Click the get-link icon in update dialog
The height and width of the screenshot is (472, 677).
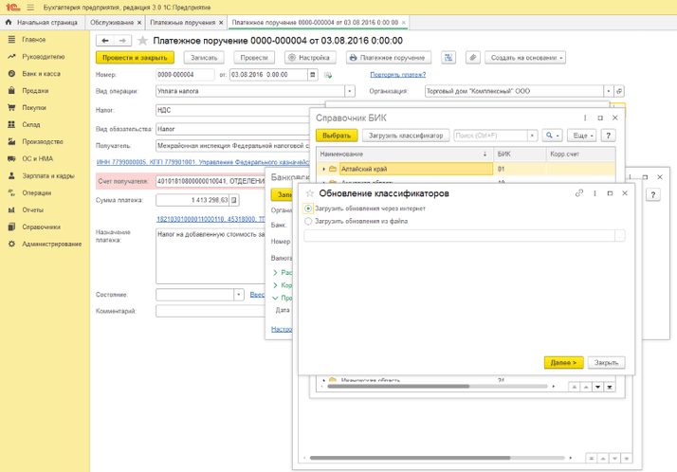pyautogui.click(x=578, y=193)
